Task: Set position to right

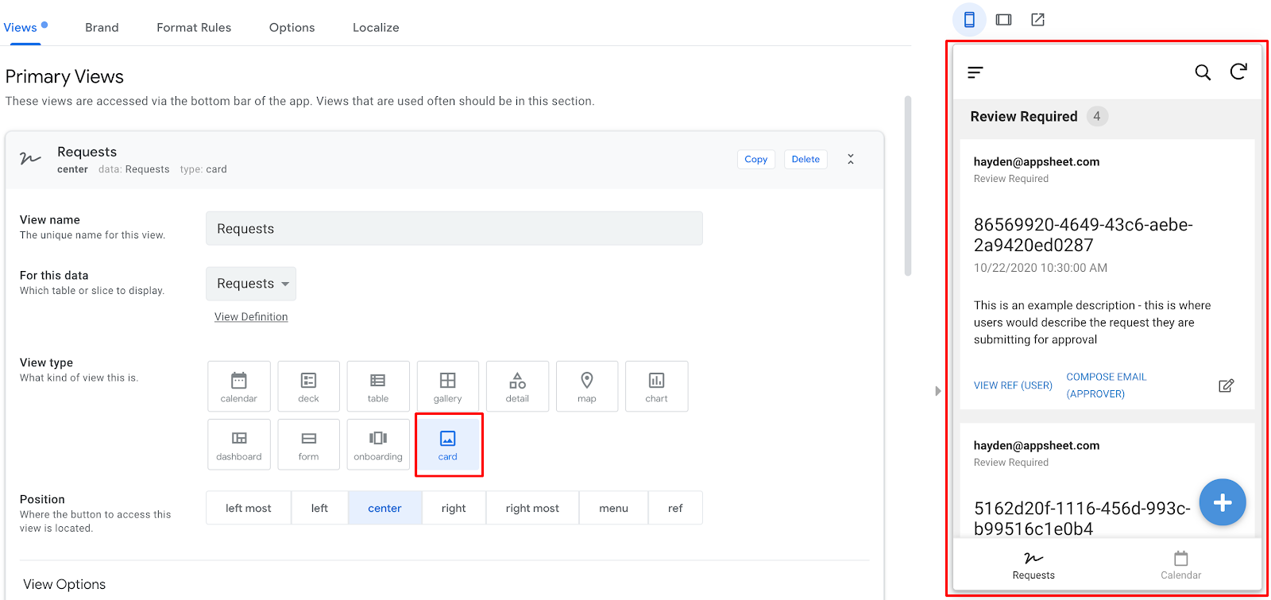Action: [454, 508]
